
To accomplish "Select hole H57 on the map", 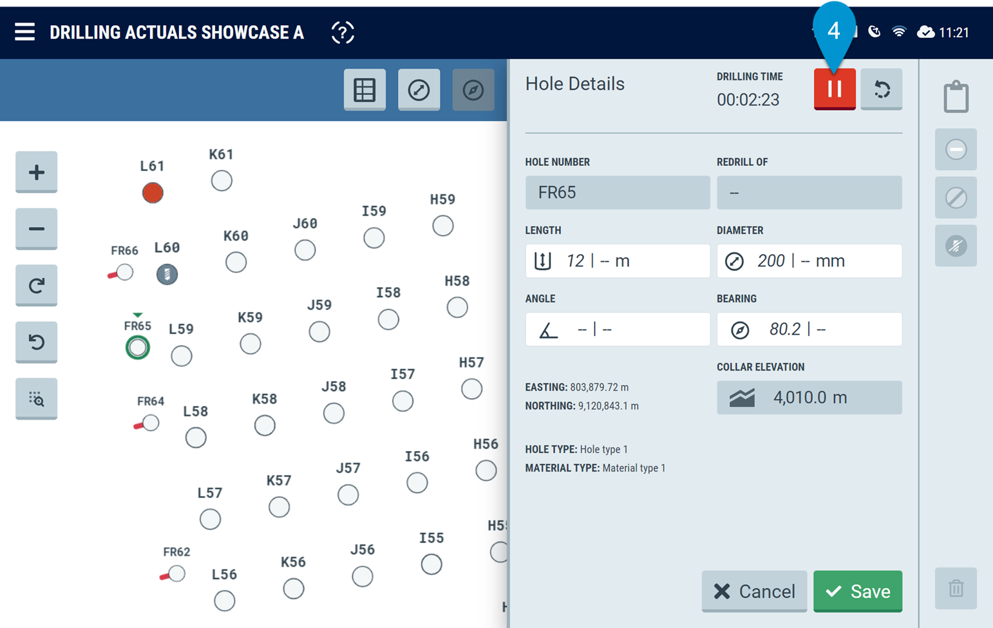I will click(471, 389).
